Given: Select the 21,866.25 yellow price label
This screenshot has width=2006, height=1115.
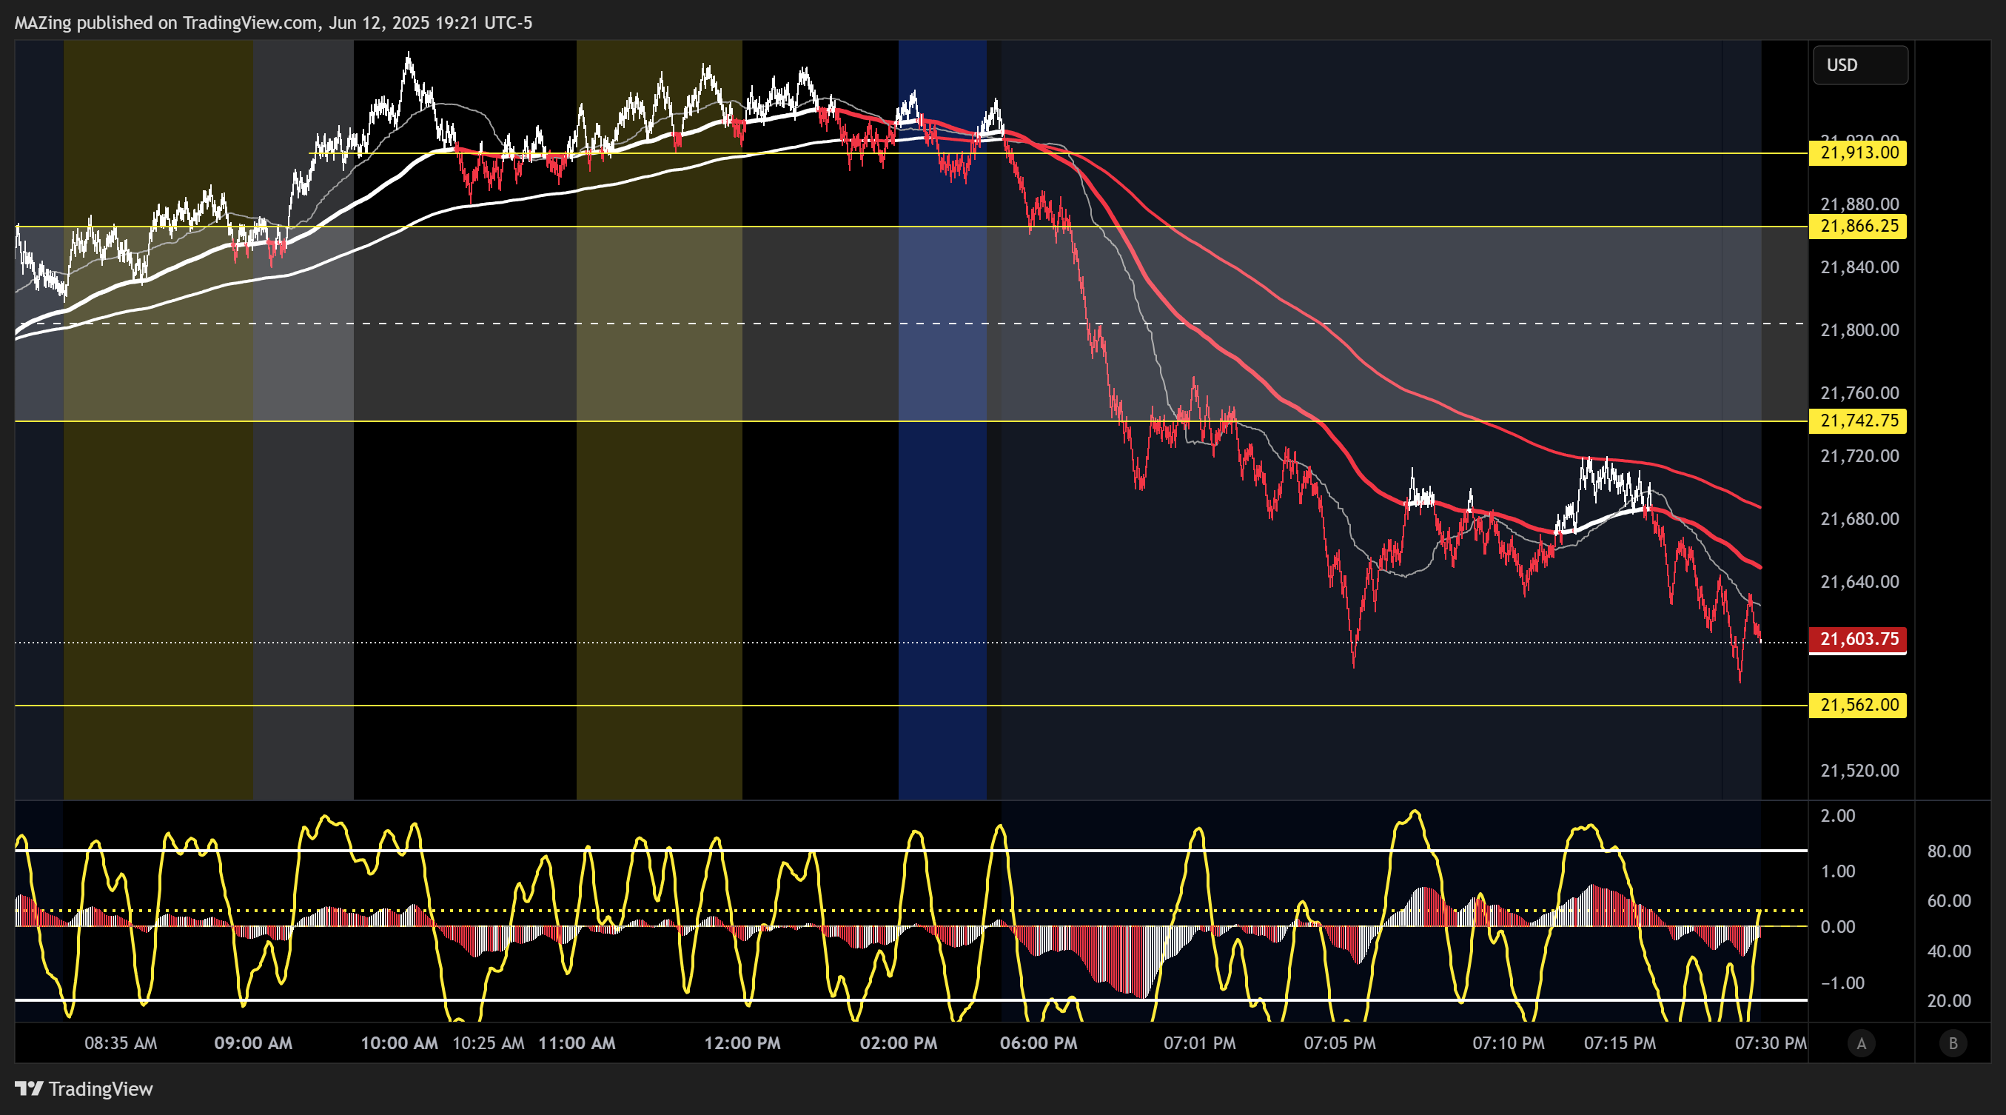Looking at the screenshot, I should point(1857,227).
